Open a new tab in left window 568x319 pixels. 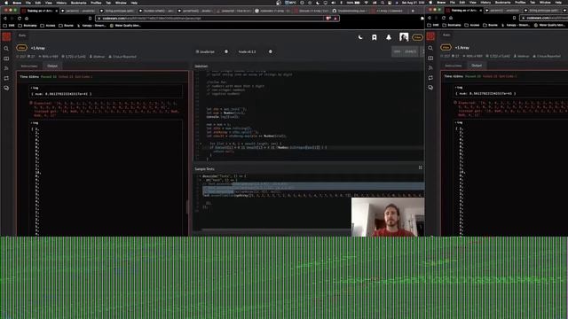(413, 11)
